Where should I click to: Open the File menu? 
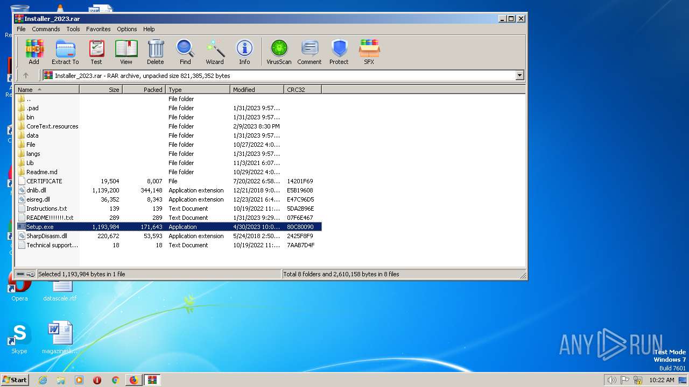point(21,29)
